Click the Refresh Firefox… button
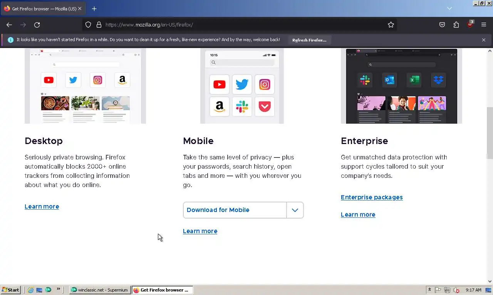Screen dimensions: 493x295 [309, 40]
